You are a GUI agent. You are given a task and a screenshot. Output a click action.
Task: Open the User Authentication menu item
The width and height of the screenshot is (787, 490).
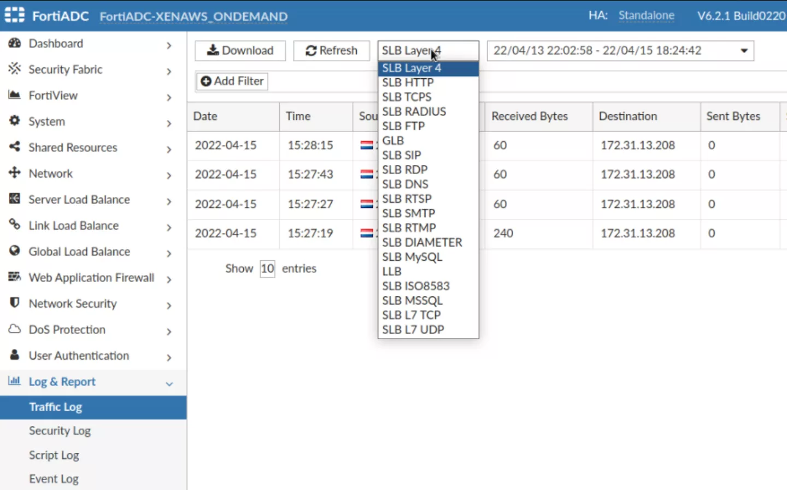click(93, 355)
